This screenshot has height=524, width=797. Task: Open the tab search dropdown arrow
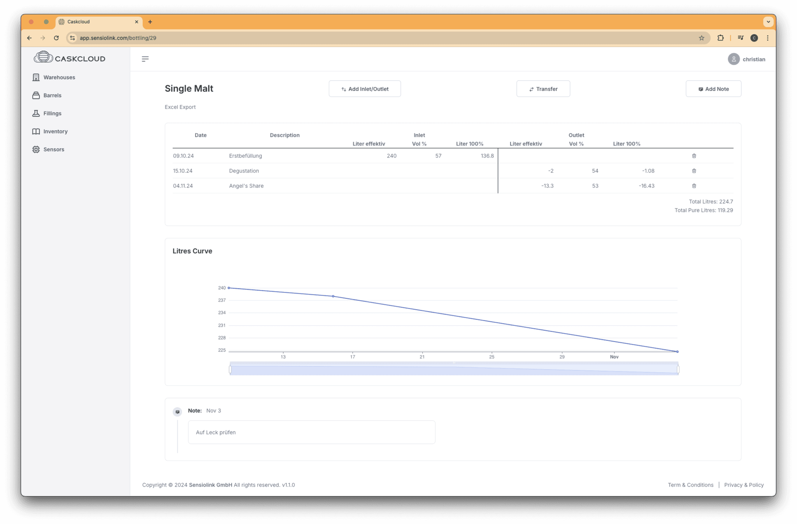768,22
